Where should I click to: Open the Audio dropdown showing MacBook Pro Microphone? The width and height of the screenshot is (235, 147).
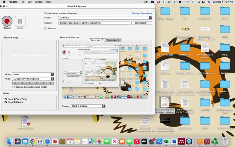click(x=33, y=79)
